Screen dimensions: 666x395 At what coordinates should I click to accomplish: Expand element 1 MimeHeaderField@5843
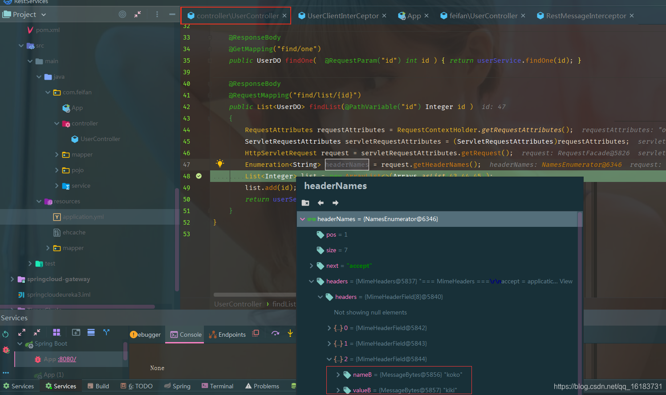pyautogui.click(x=329, y=343)
